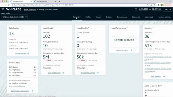Open the Alerts feed tab
This screenshot has width=173, height=97.
[x=149, y=17]
